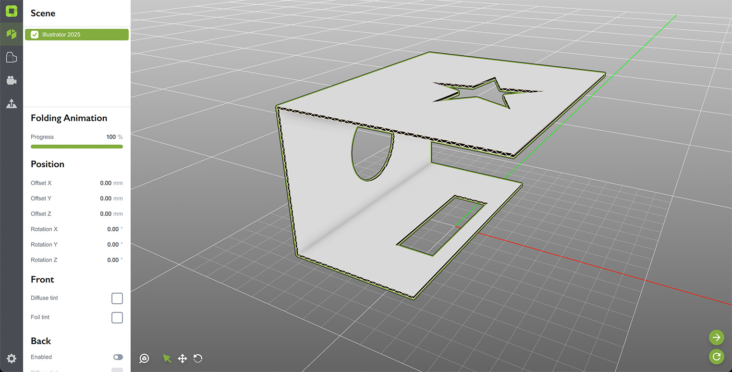Click the green refresh button
The height and width of the screenshot is (372, 732).
717,357
